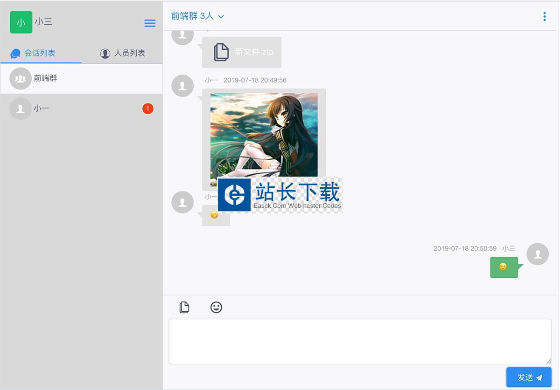Click the green emoji bubble from 小三
Image resolution: width=560 pixels, height=390 pixels.
pyautogui.click(x=504, y=267)
